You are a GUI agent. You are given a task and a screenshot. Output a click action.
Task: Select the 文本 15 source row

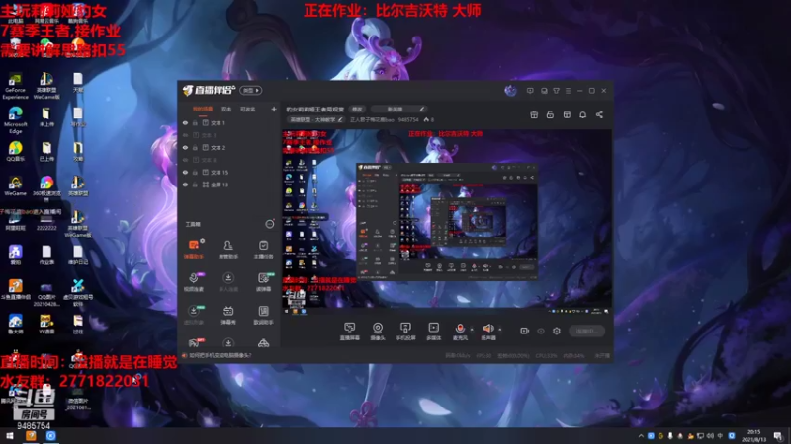(x=229, y=172)
